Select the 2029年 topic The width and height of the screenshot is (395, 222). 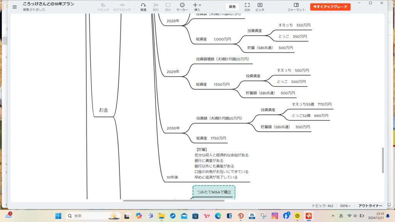click(x=173, y=72)
